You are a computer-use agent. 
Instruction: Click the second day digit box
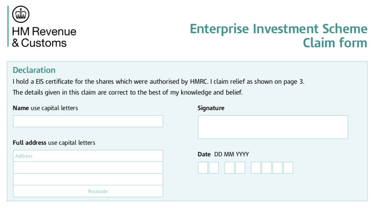click(x=214, y=168)
